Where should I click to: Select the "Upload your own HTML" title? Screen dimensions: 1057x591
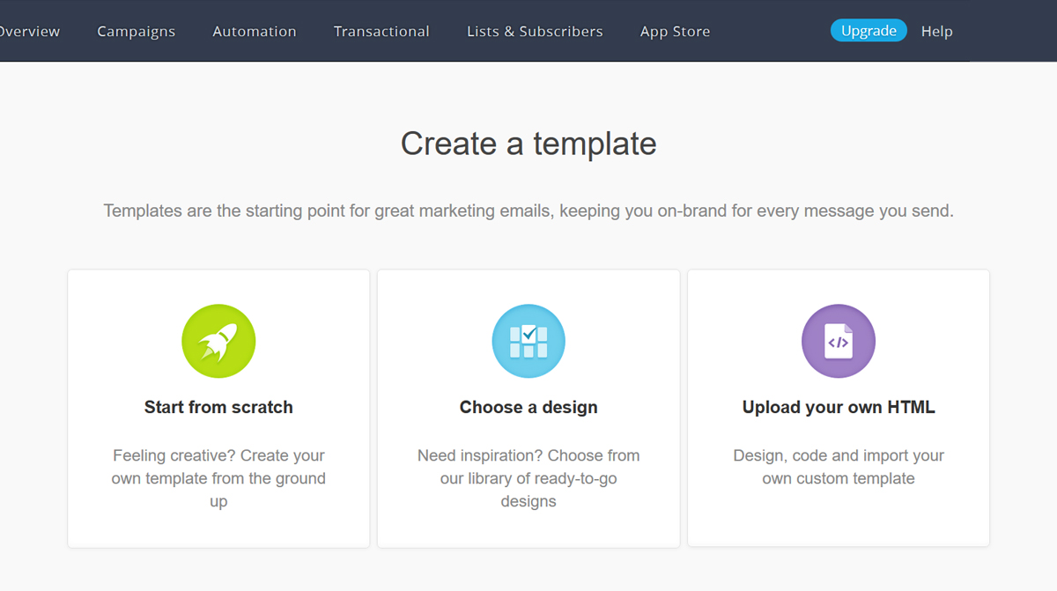pos(839,407)
